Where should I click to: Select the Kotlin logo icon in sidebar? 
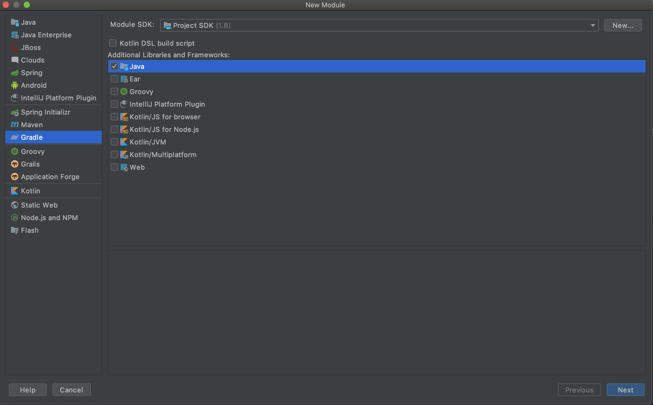(x=14, y=191)
